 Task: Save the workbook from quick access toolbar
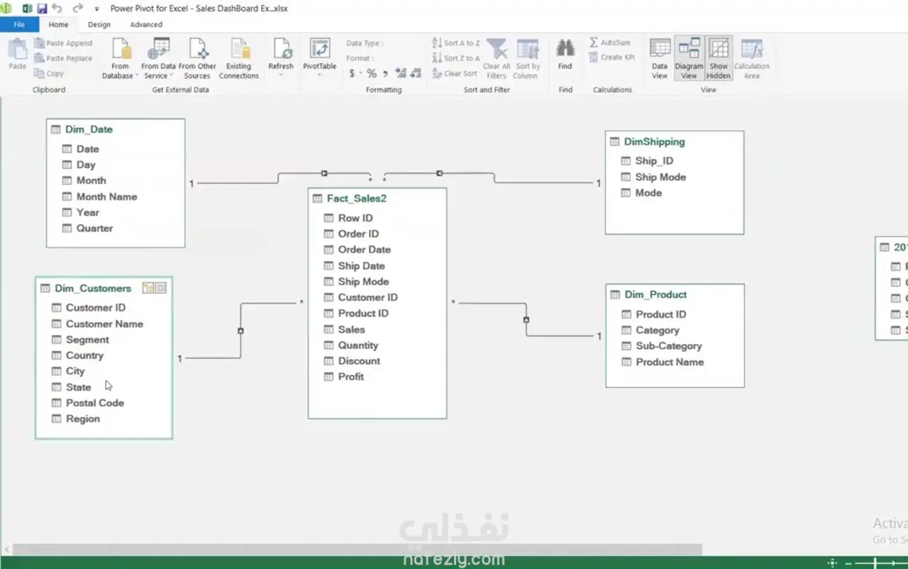pos(42,9)
